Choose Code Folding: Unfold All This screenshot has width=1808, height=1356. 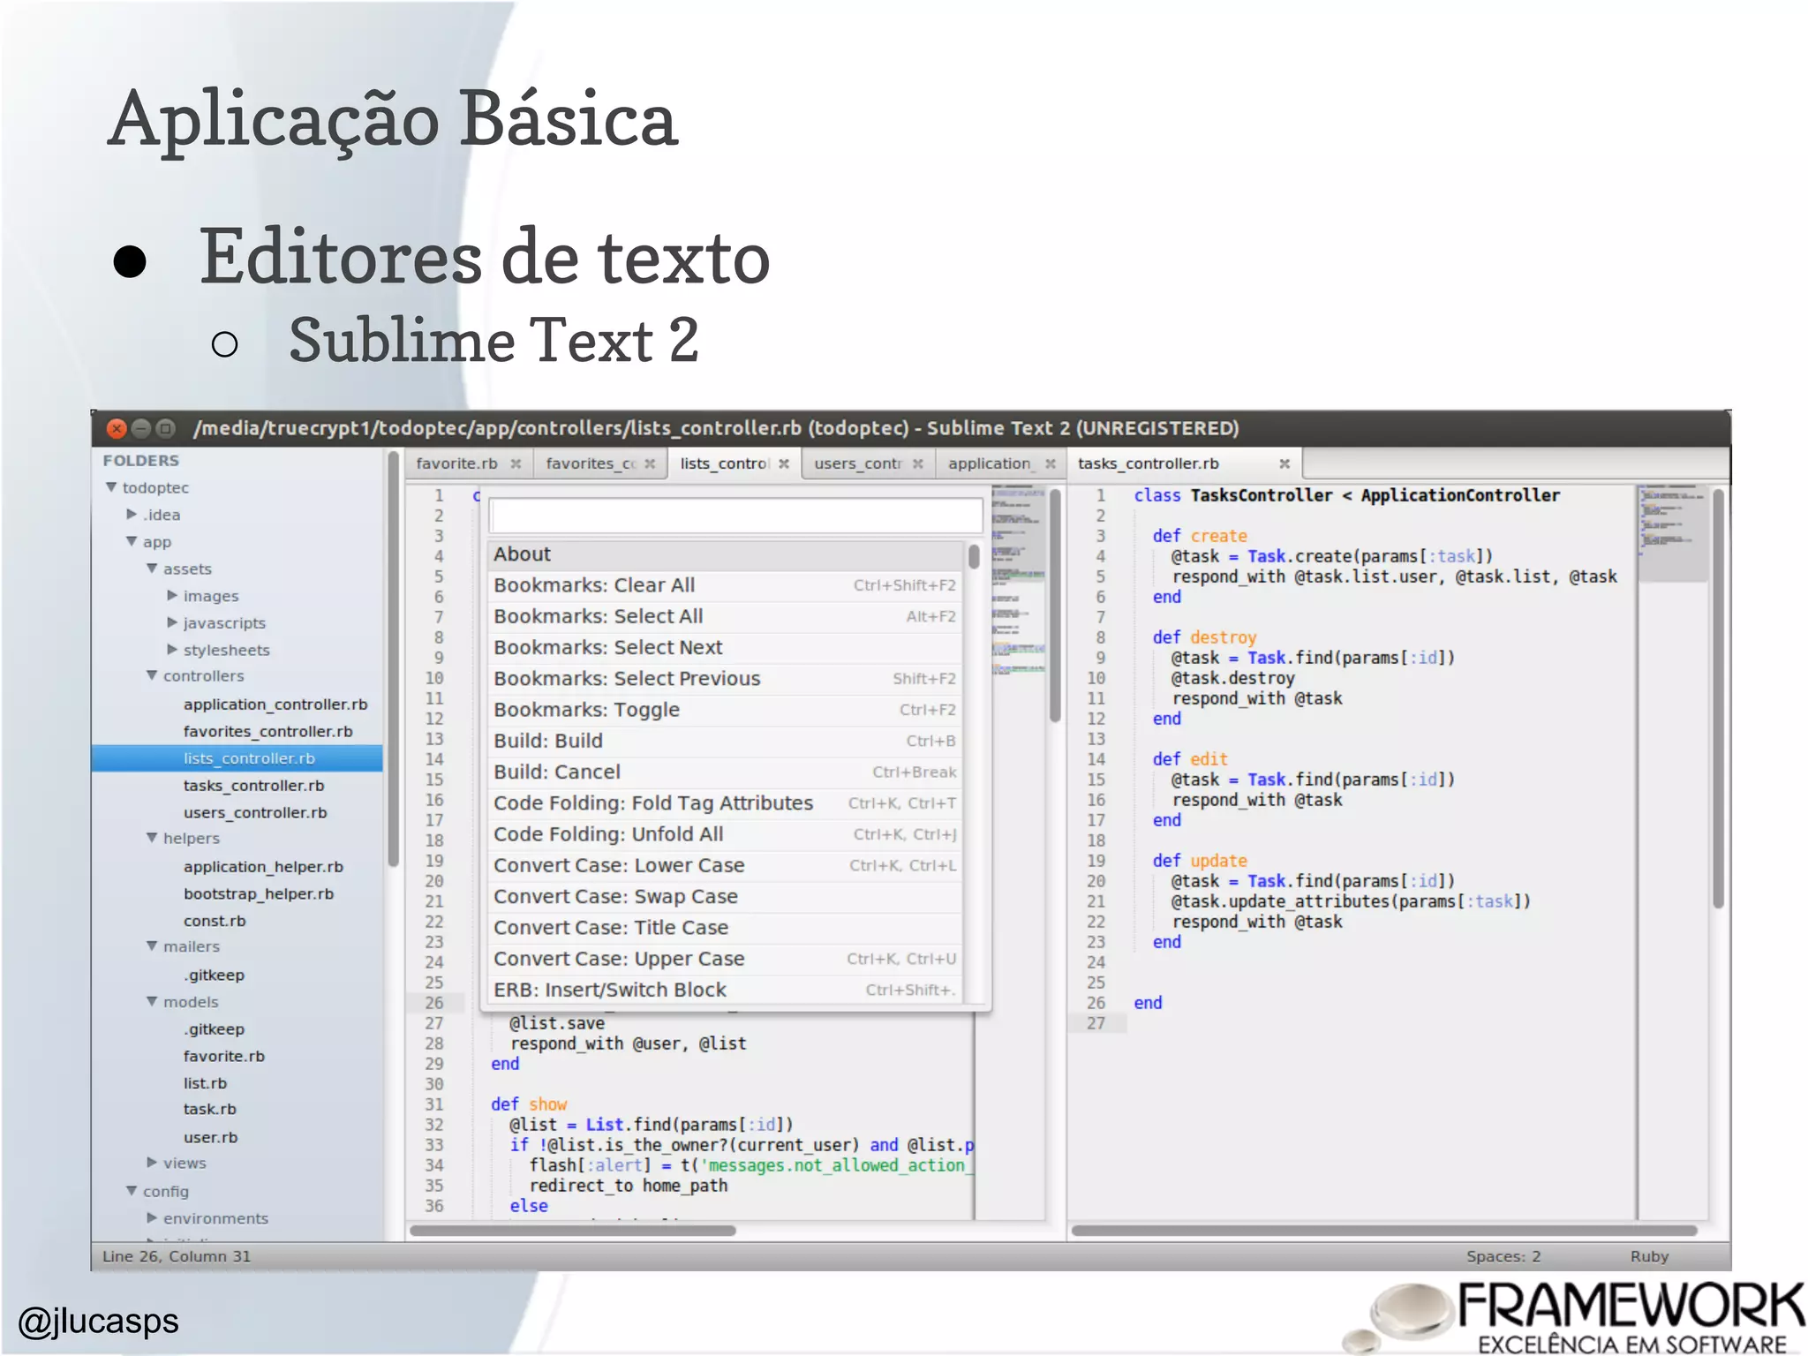pos(726,835)
